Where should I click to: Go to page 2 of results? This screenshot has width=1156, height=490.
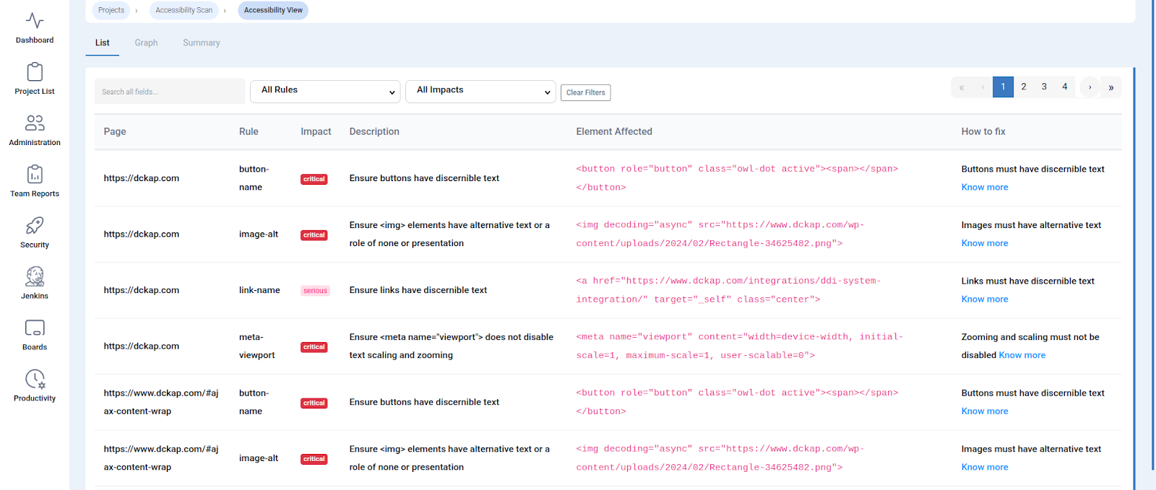[1023, 87]
